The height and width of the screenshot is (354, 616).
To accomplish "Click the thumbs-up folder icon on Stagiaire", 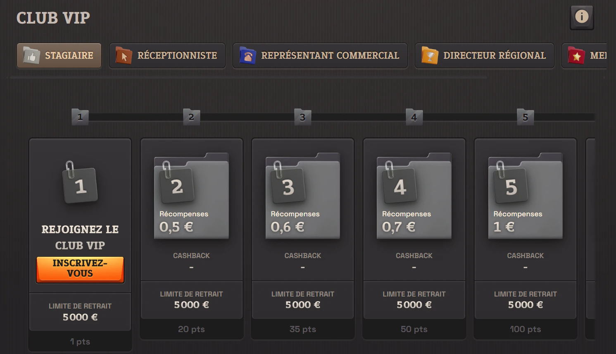I will [x=31, y=55].
